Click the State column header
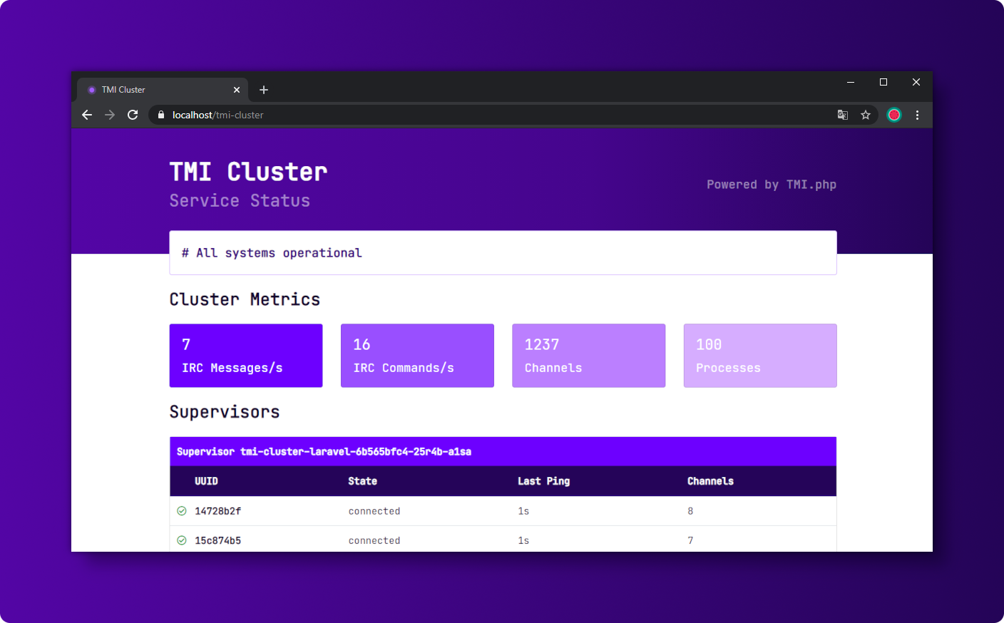Image resolution: width=1004 pixels, height=623 pixels. click(362, 481)
